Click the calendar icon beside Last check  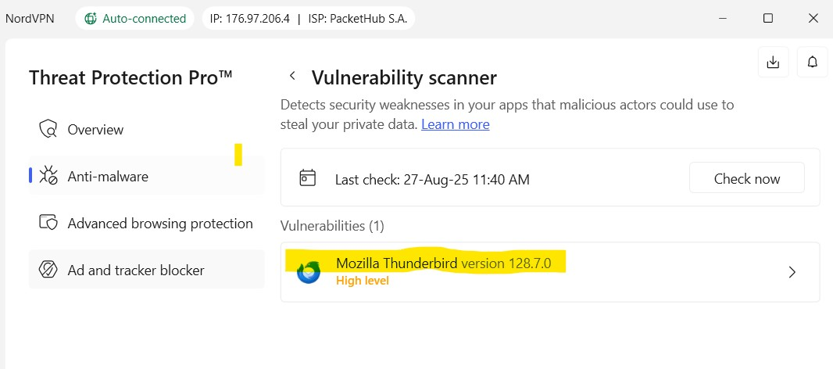click(x=308, y=178)
